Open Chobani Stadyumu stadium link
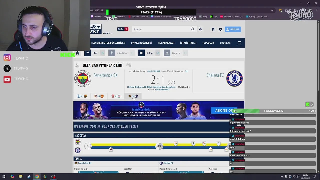This screenshot has height=180, width=320. coord(151,87)
